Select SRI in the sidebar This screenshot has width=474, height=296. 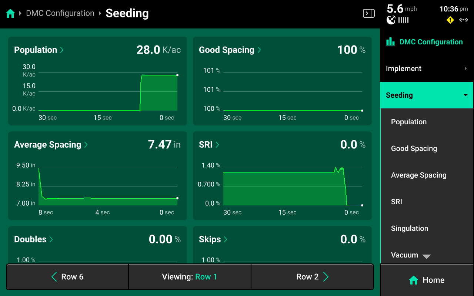coord(427,202)
